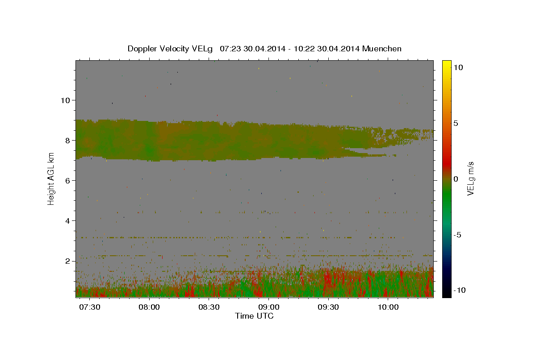Click the 09:00 time tick label
This screenshot has height=357, width=536.
click(269, 307)
